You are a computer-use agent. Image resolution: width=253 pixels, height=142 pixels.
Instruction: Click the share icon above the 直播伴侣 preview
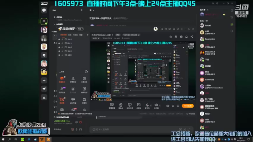click(192, 37)
